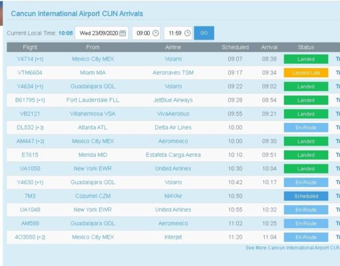Open Delta Air Lines airline link
340x266 pixels.
coord(173,128)
